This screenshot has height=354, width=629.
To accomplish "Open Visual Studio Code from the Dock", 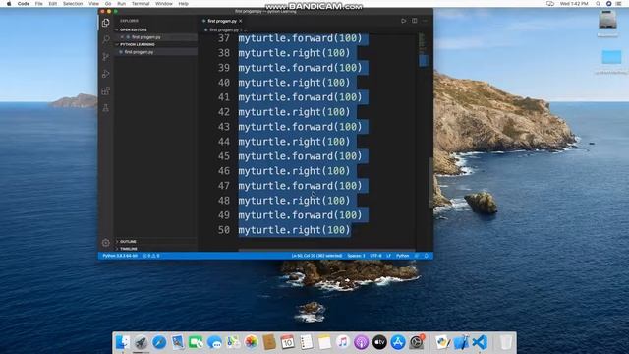I will coord(480,342).
